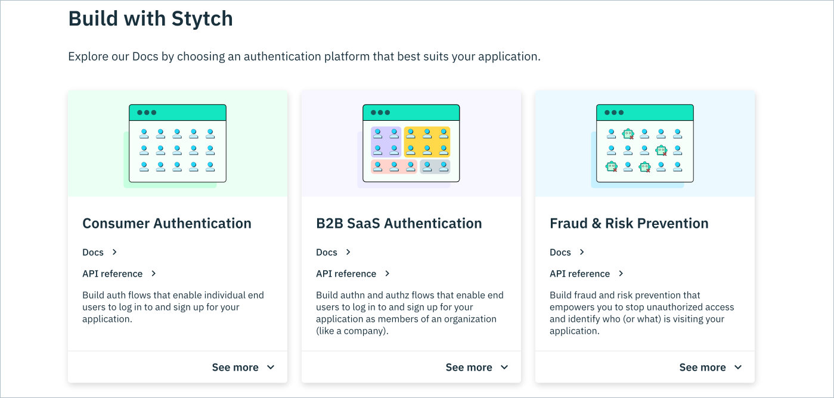Open Docs link under Fraud & Risk Prevention
Screen dimensions: 834x398
tap(568, 252)
